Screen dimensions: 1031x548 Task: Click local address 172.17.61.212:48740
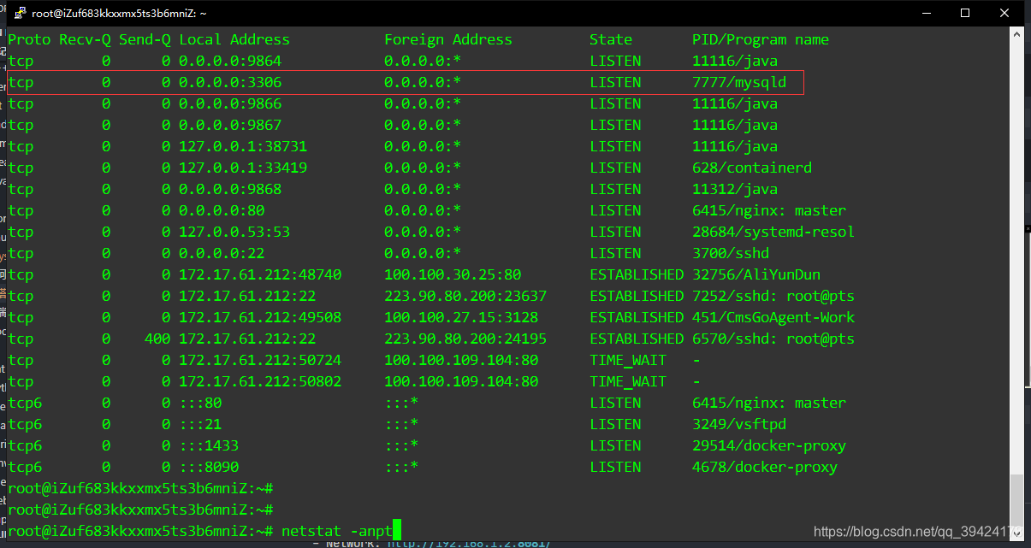260,274
